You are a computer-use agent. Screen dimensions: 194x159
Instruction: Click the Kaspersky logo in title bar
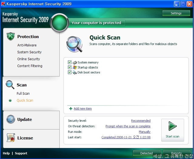3,4
